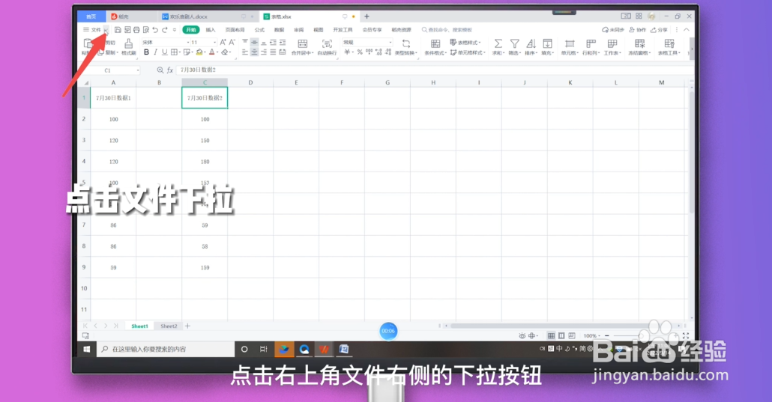The height and width of the screenshot is (402, 772).
Task: Redo the last action
Action: click(x=165, y=30)
